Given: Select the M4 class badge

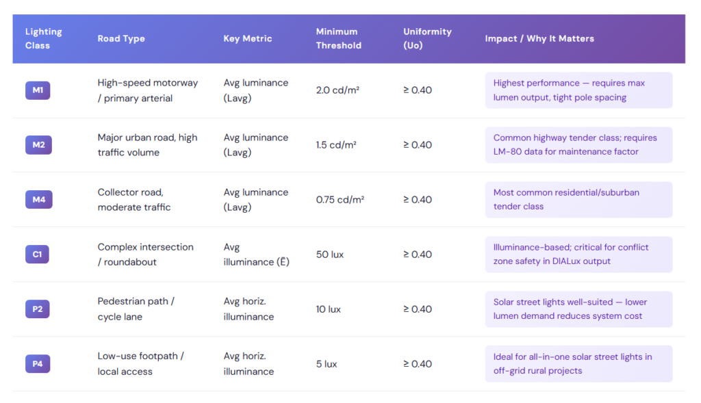Looking at the screenshot, I should (x=39, y=199).
